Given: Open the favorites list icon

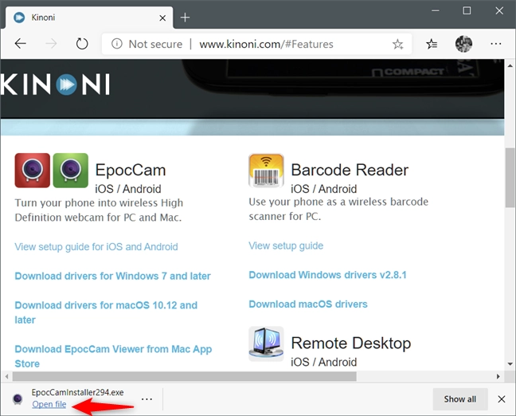Looking at the screenshot, I should tap(432, 44).
